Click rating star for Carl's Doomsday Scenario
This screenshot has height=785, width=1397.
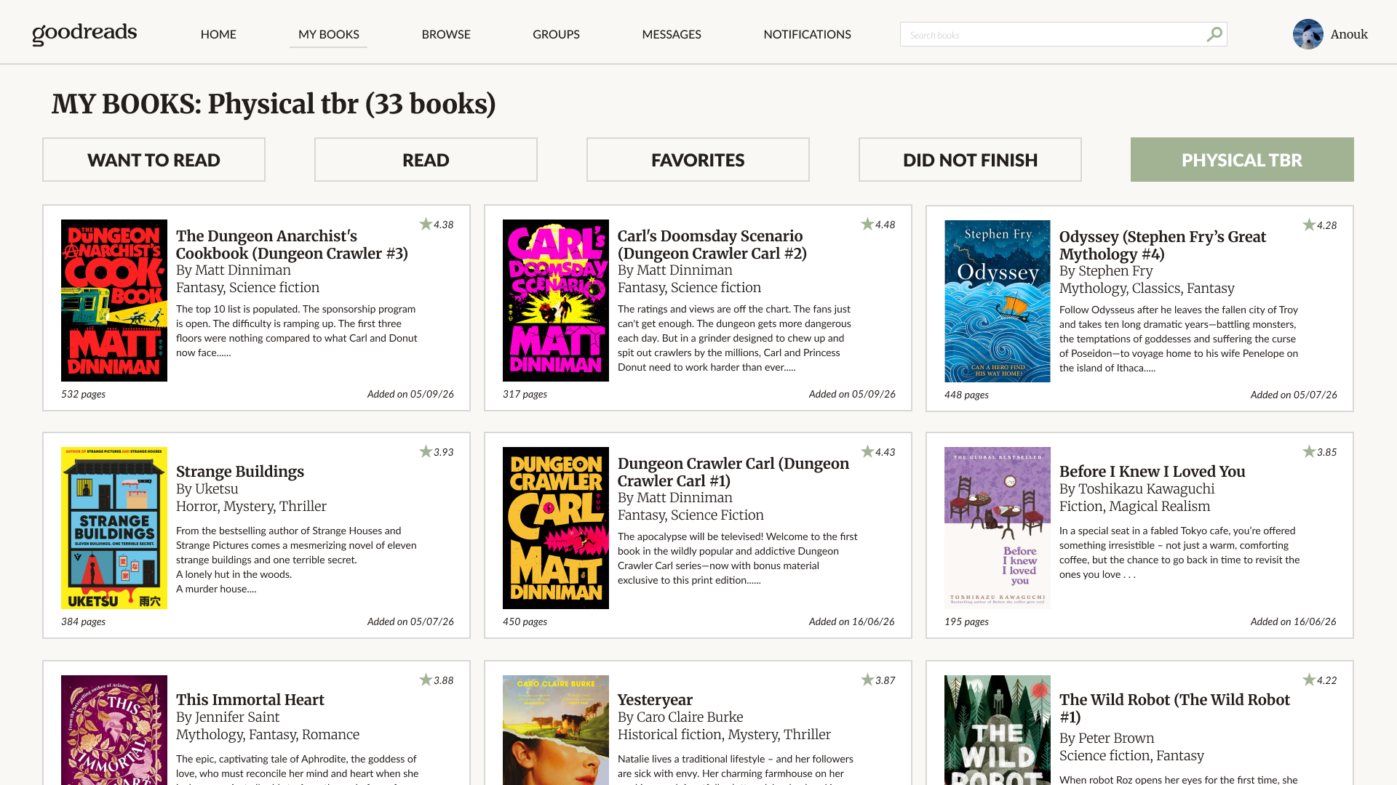[x=867, y=224]
